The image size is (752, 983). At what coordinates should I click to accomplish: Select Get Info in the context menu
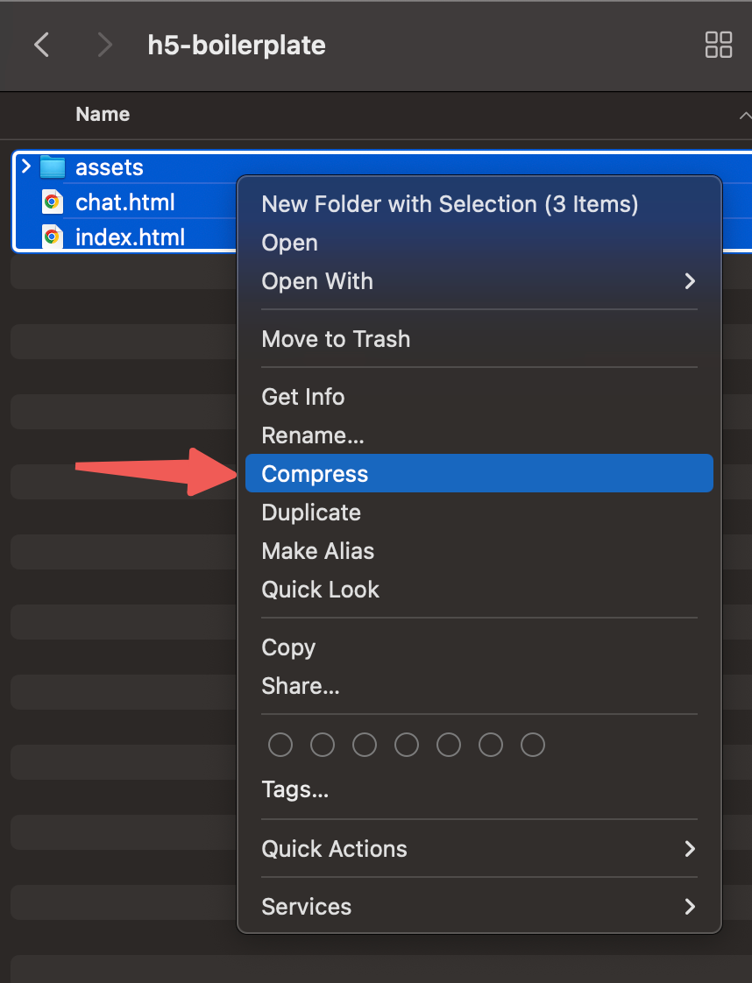point(303,397)
